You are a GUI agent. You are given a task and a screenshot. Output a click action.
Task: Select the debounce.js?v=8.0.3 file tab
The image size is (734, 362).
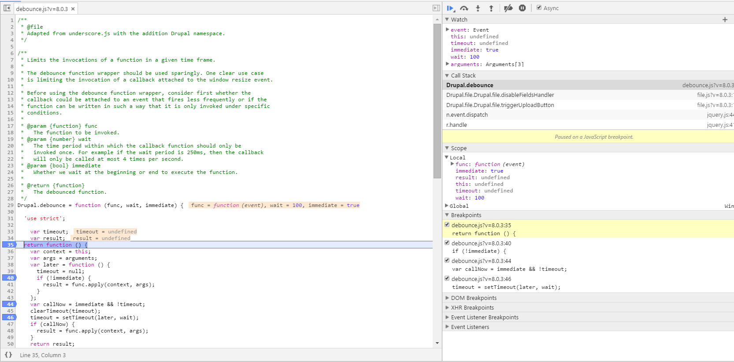[42, 9]
